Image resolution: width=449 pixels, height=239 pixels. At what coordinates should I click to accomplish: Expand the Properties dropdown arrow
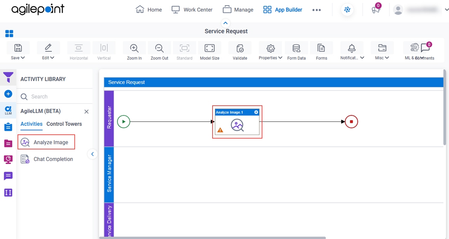[280, 58]
